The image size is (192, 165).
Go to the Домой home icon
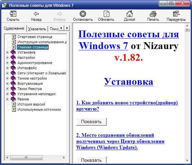(x=129, y=14)
